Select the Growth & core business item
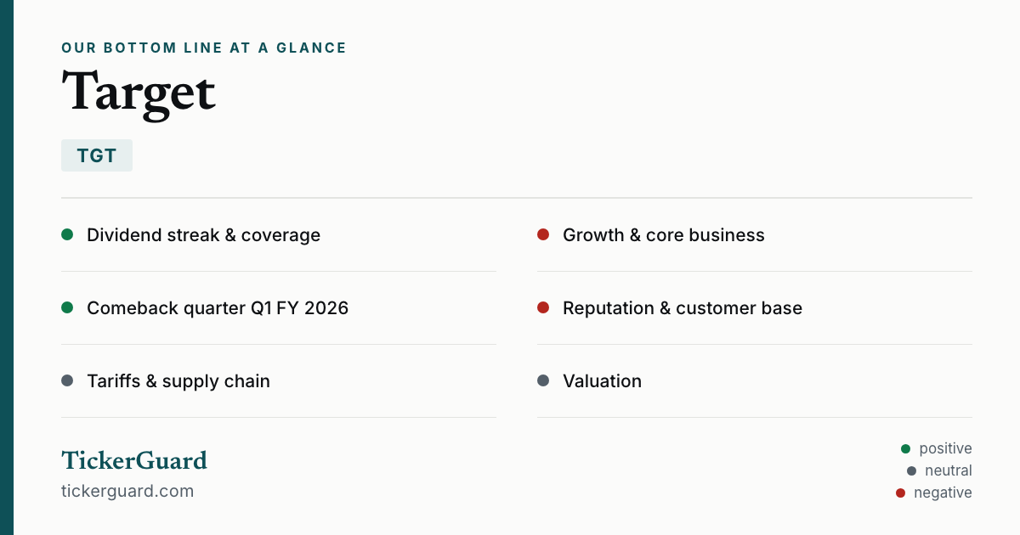Image resolution: width=1020 pixels, height=535 pixels. point(755,235)
